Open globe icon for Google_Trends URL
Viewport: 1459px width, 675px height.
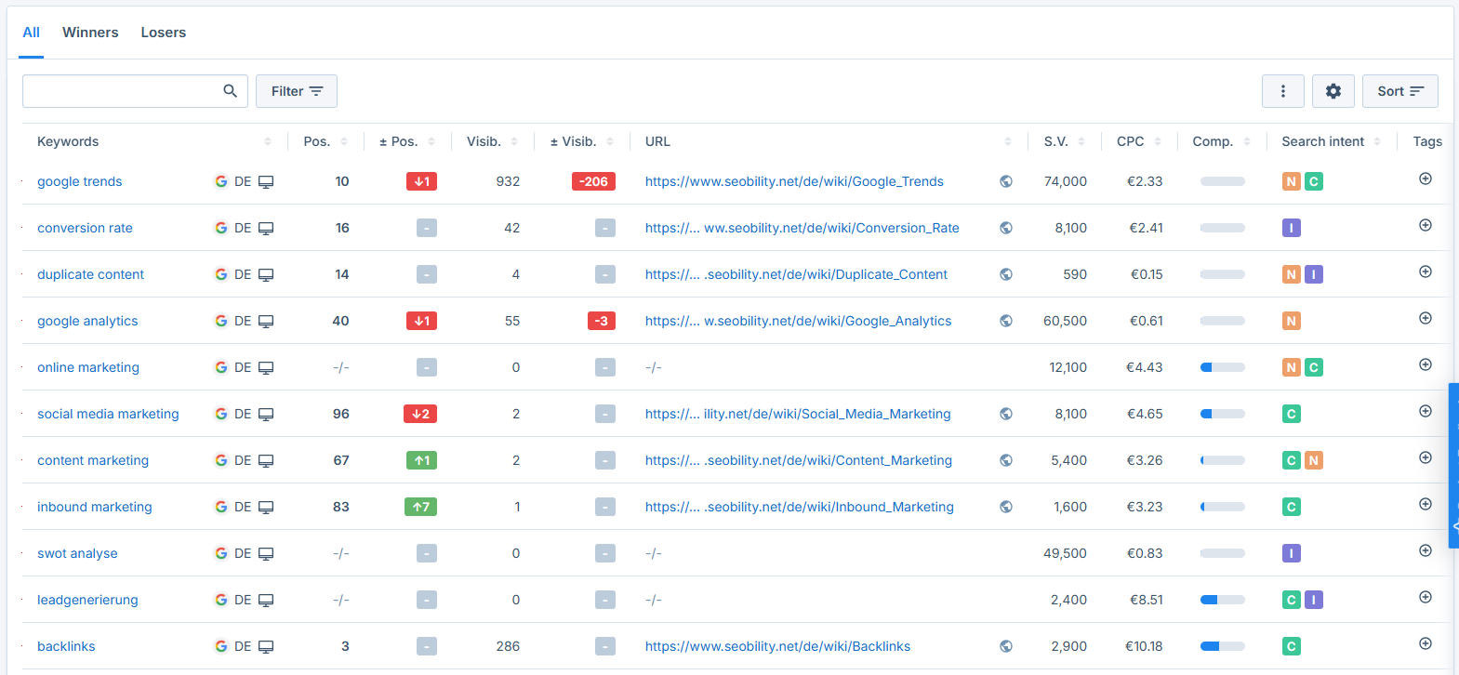tap(1006, 181)
